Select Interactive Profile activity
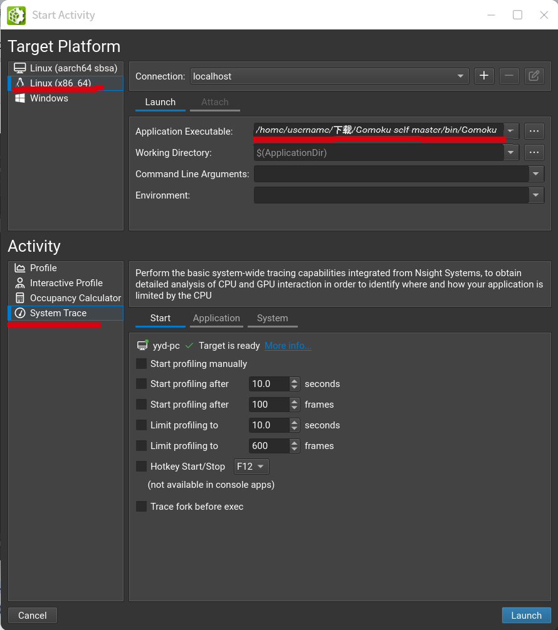The height and width of the screenshot is (630, 558). tap(66, 283)
